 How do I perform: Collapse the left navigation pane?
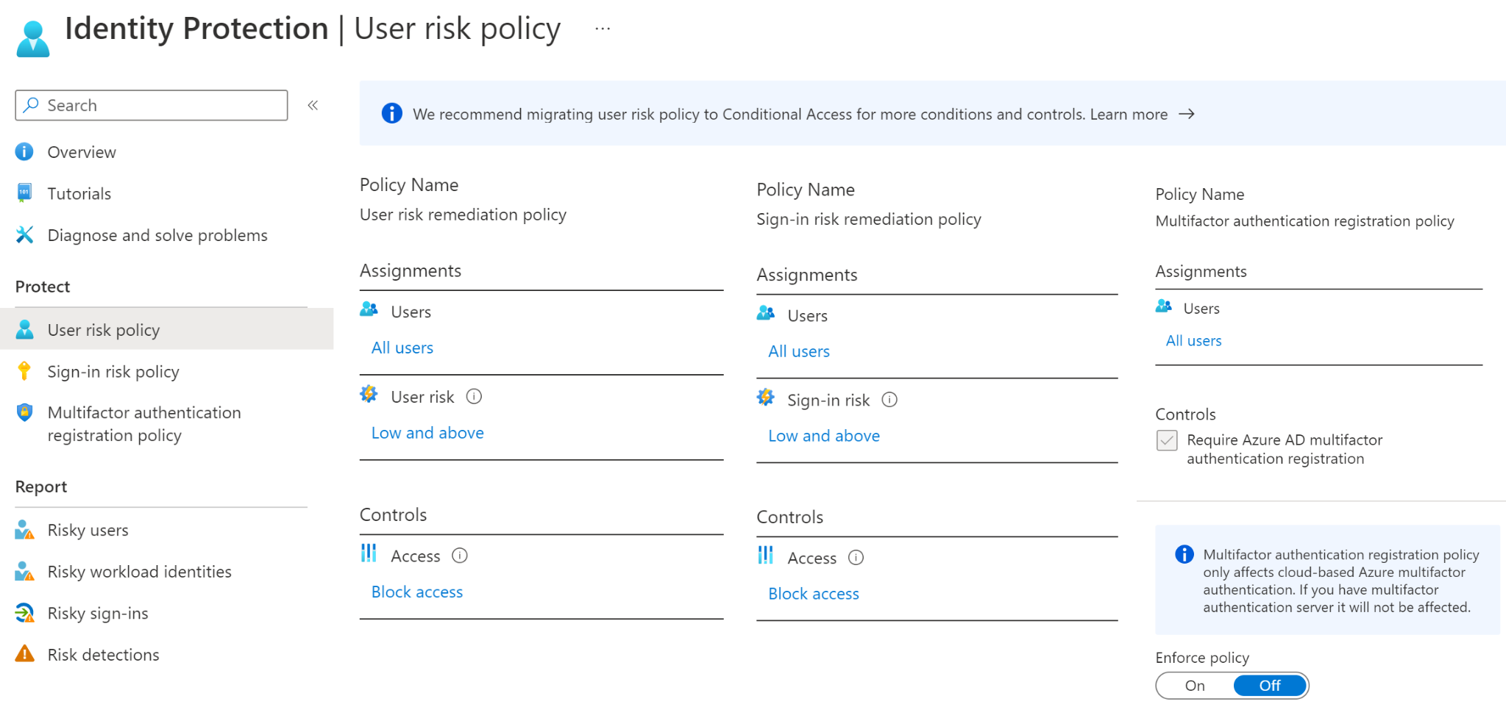313,105
